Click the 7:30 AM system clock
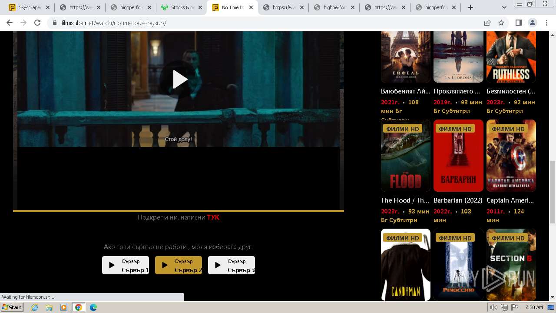 click(534, 307)
